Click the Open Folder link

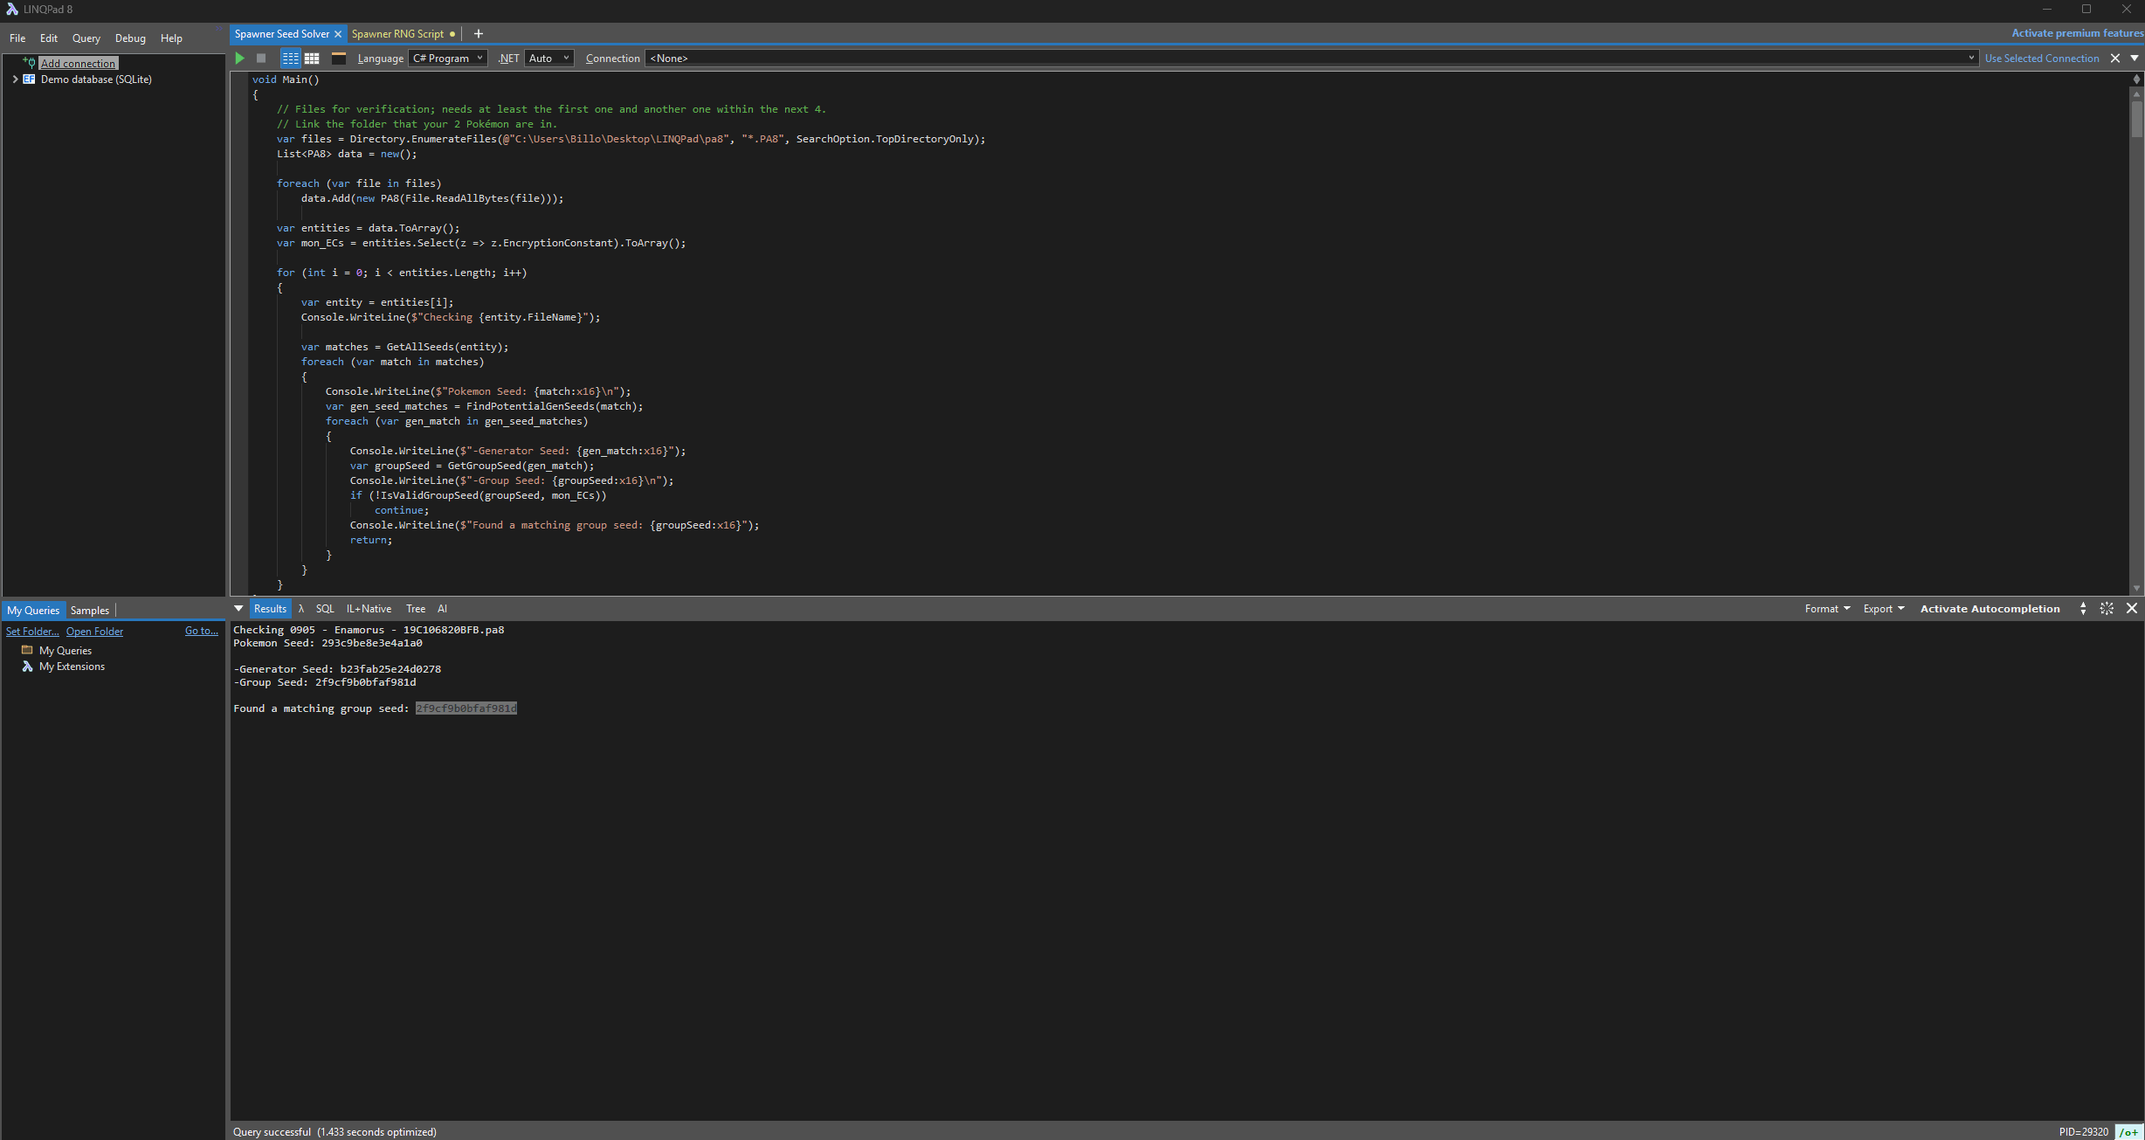click(94, 632)
